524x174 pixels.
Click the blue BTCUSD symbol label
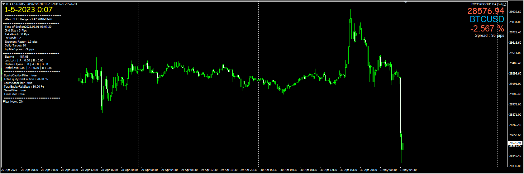pos(487,19)
